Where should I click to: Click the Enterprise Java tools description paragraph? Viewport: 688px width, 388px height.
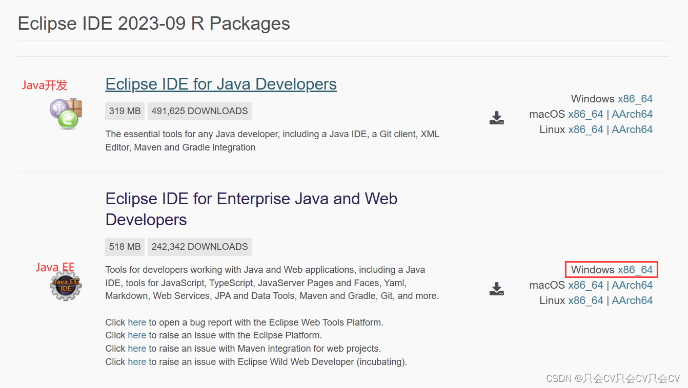coord(272,283)
